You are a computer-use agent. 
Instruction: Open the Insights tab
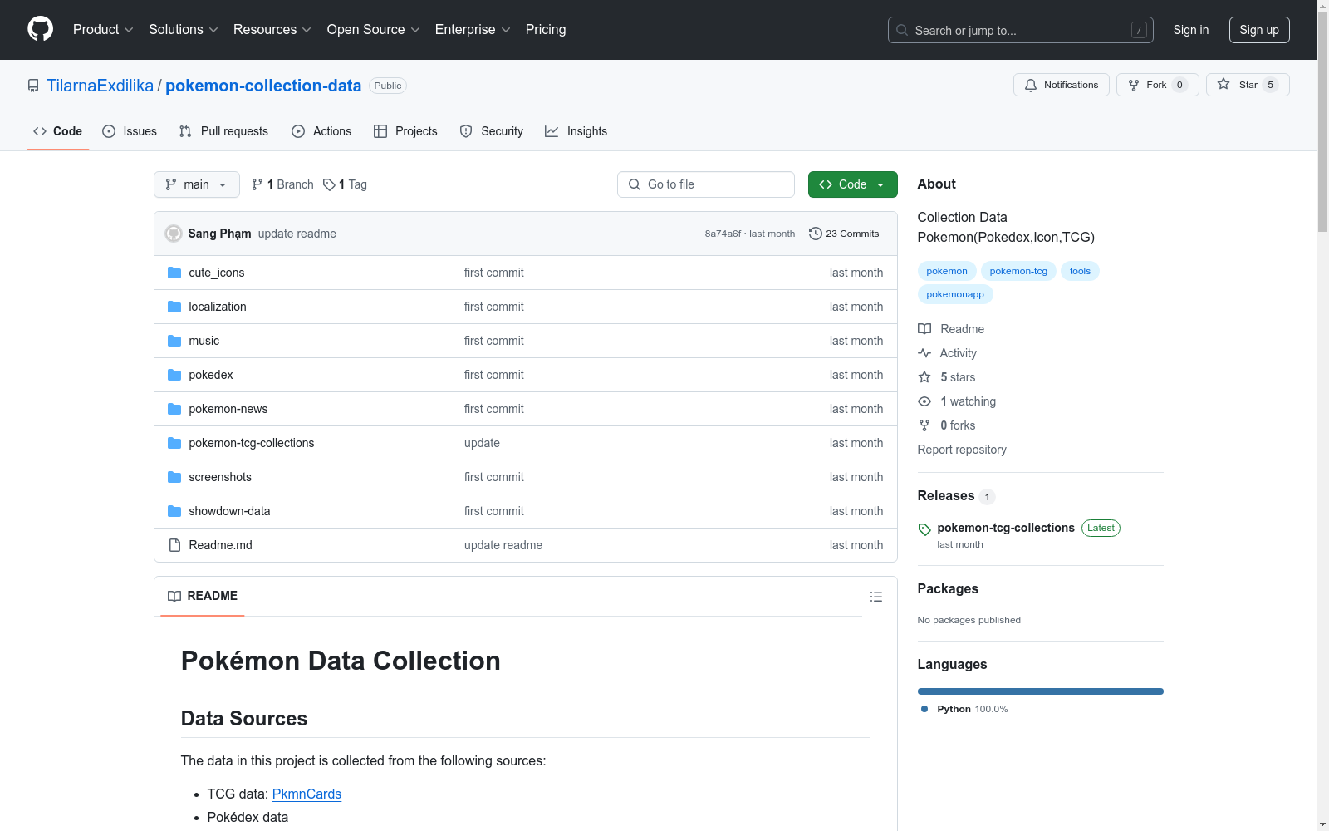tap(576, 131)
